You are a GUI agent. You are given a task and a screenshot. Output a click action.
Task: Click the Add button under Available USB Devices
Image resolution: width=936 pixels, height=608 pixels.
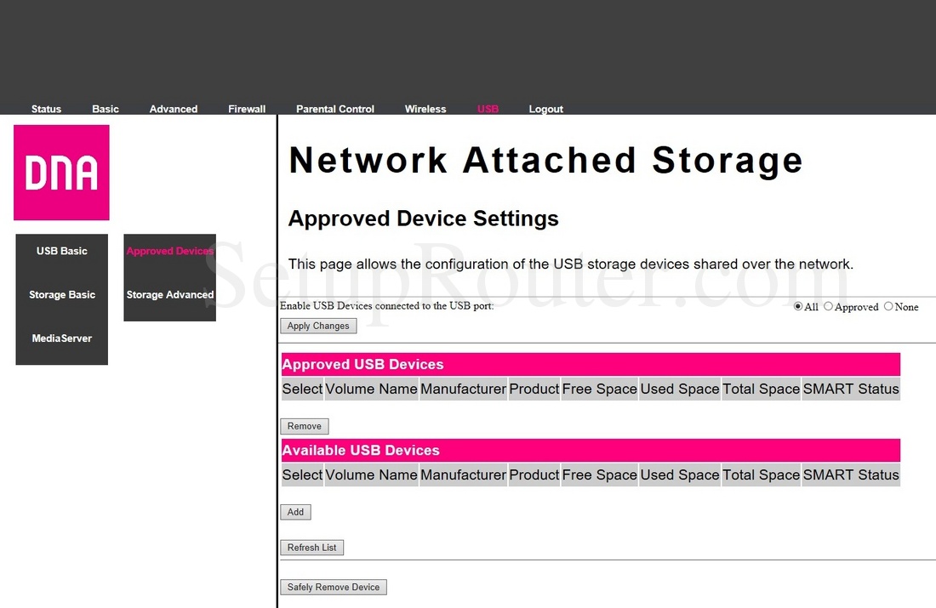click(x=294, y=511)
